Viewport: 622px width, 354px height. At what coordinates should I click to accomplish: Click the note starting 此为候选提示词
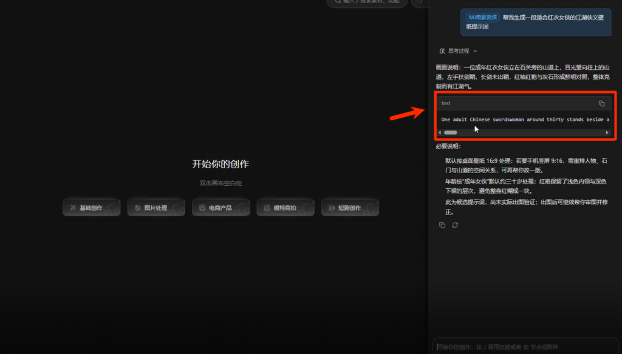coord(527,207)
